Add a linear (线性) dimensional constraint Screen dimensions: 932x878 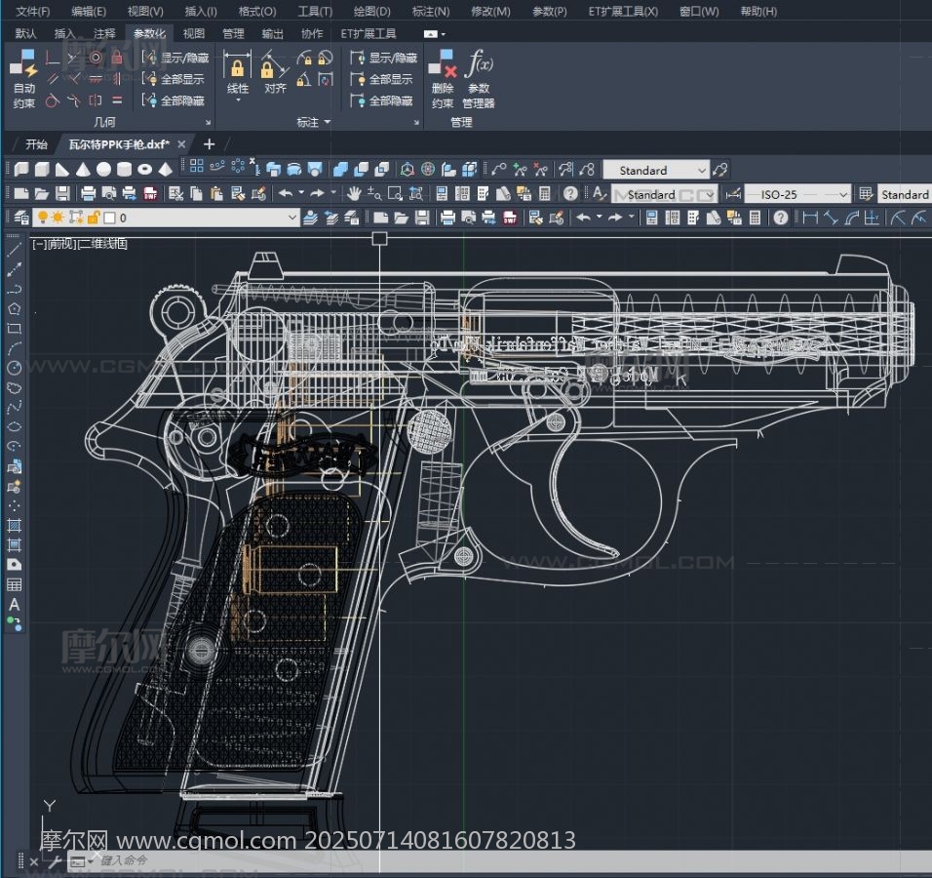click(x=237, y=63)
